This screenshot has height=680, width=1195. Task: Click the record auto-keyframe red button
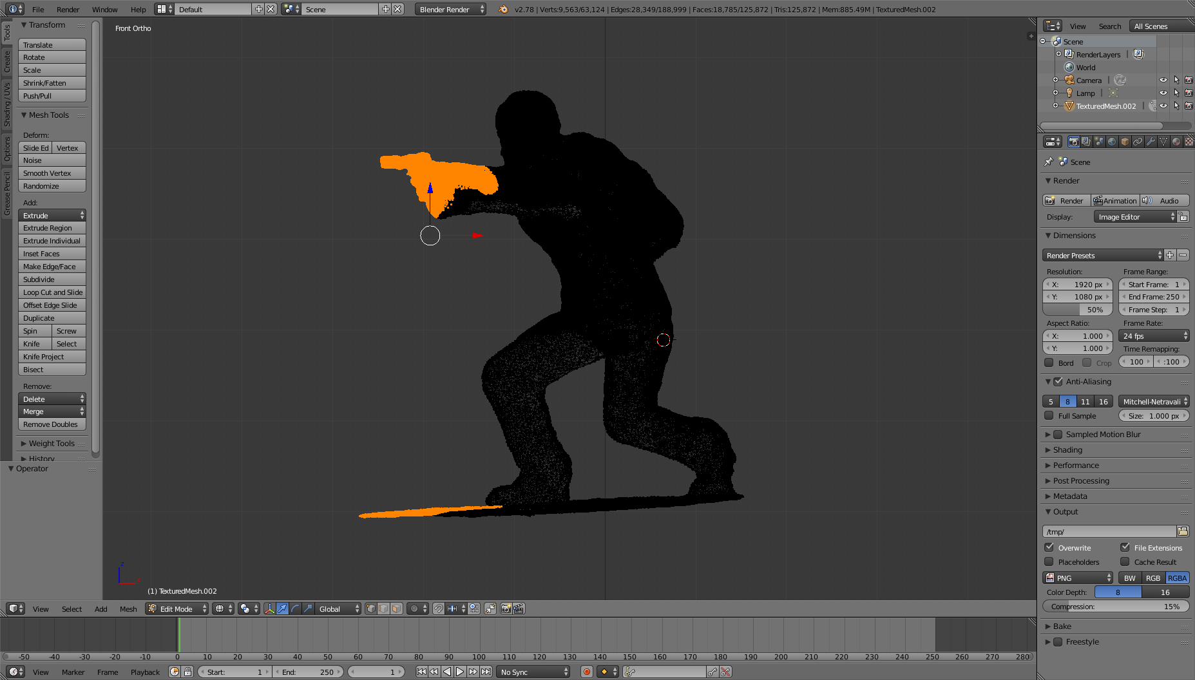point(586,672)
